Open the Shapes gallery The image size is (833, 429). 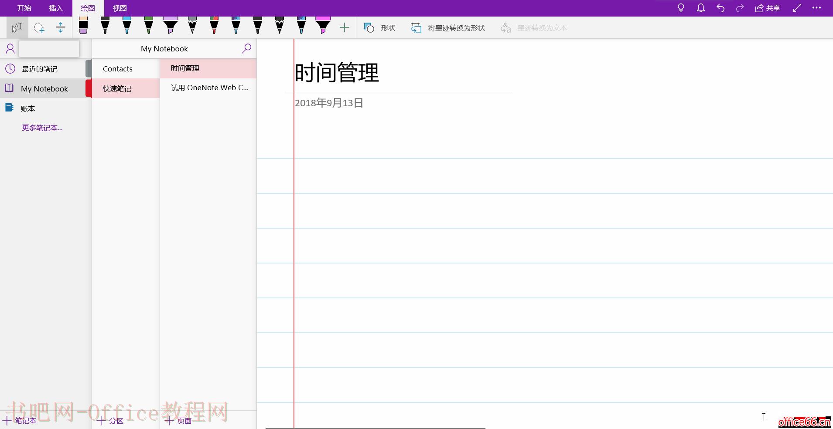379,28
